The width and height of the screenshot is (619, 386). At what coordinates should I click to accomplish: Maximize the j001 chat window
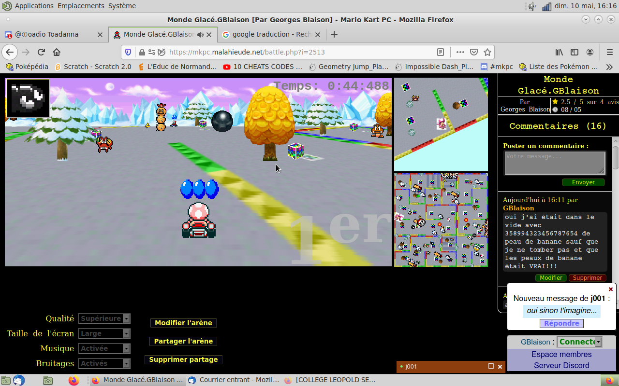tap(491, 366)
